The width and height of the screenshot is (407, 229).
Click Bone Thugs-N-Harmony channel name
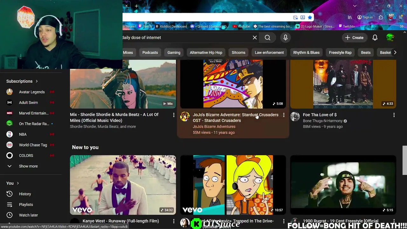(323, 121)
